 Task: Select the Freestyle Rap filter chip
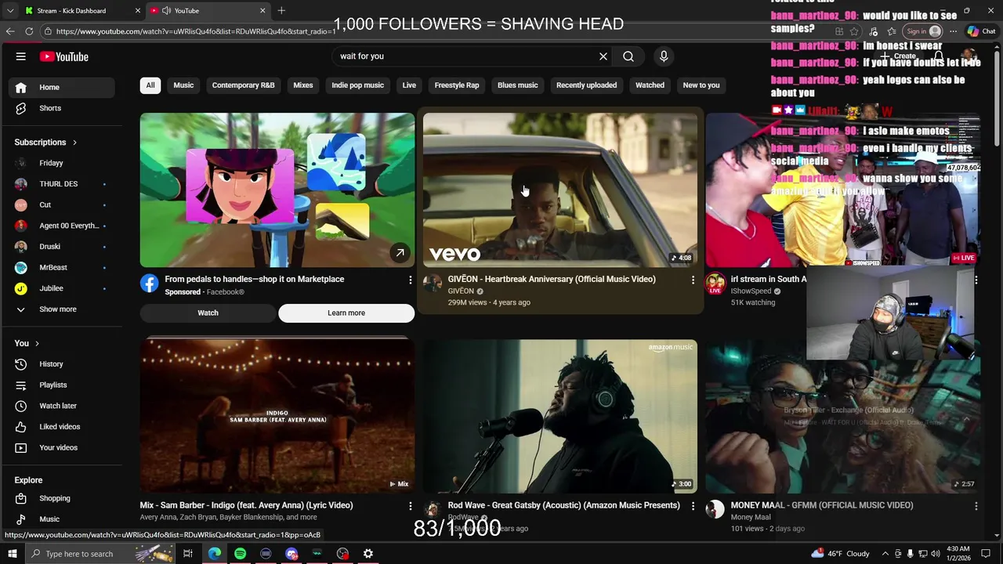pyautogui.click(x=457, y=85)
